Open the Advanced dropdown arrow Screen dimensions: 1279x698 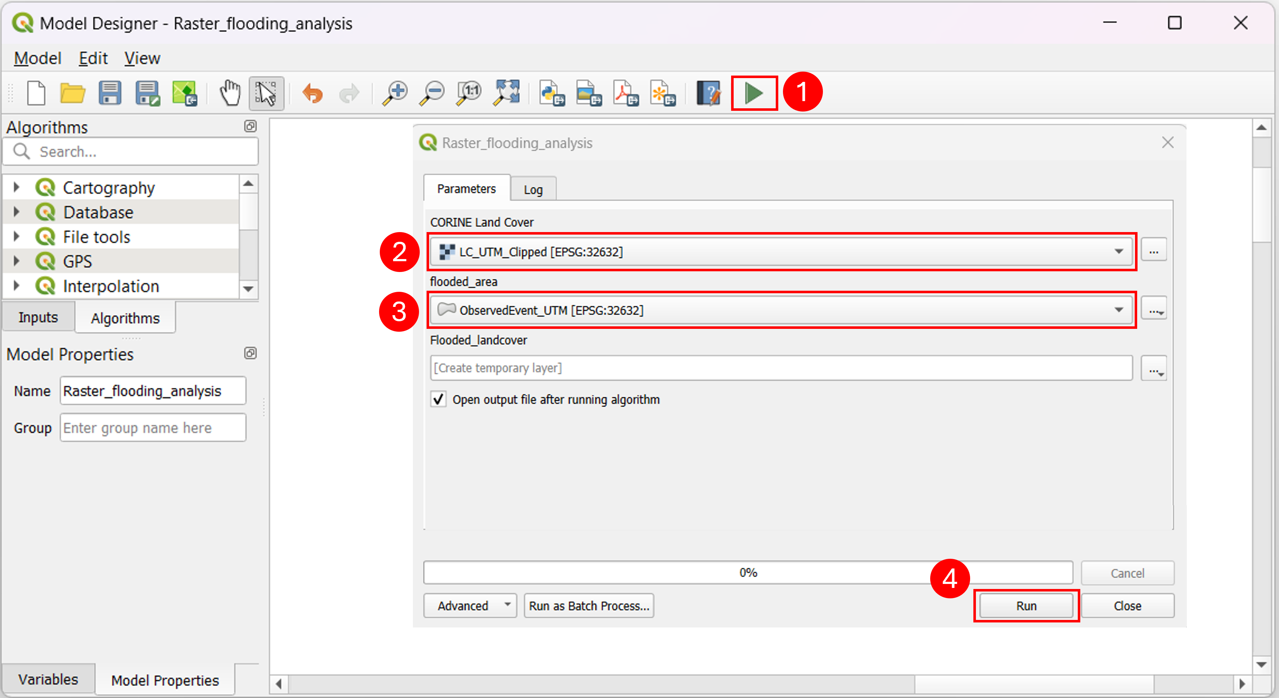[x=508, y=605]
